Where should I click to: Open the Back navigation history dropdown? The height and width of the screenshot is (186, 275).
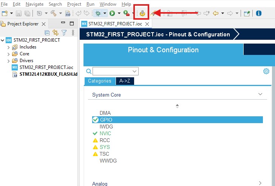[x=222, y=13]
